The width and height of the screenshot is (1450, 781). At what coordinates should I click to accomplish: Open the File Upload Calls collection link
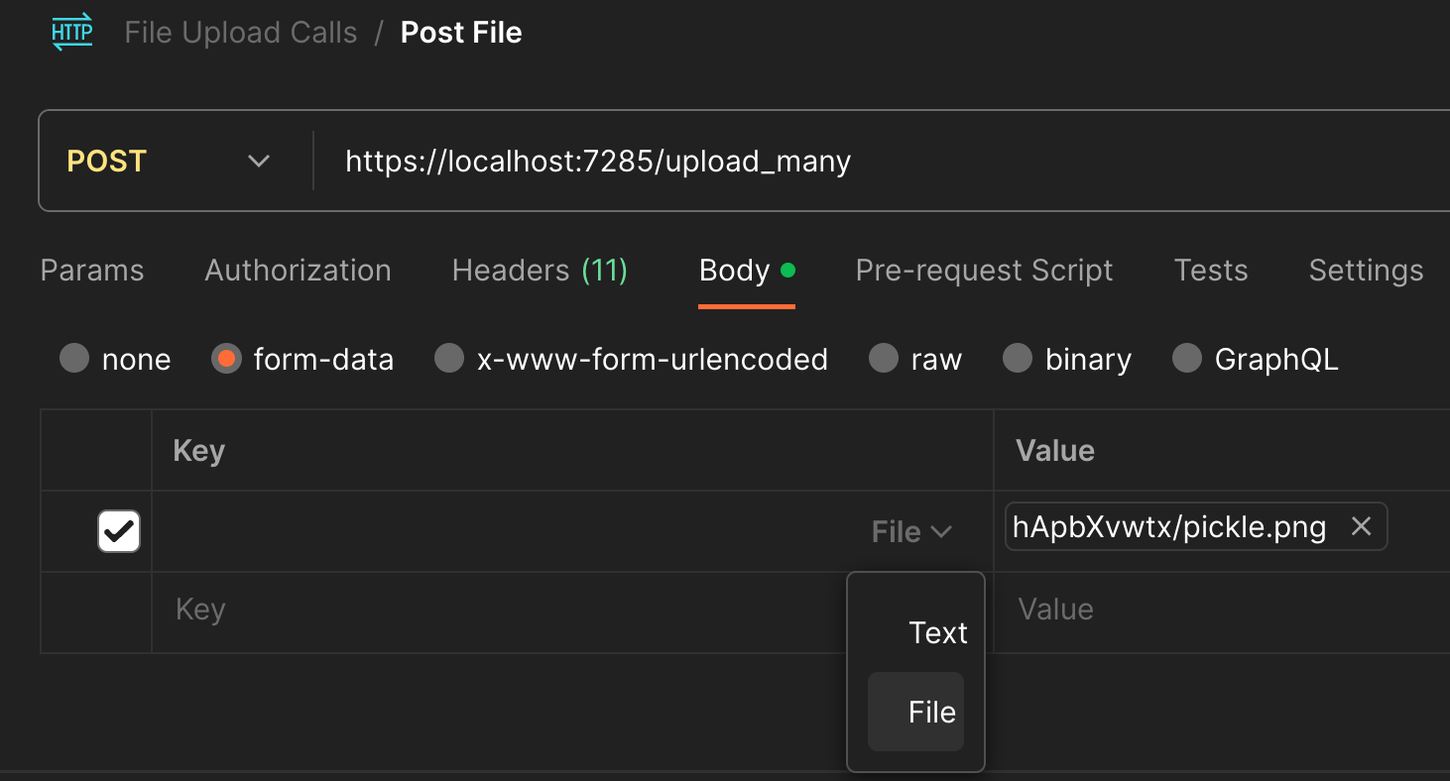(241, 33)
